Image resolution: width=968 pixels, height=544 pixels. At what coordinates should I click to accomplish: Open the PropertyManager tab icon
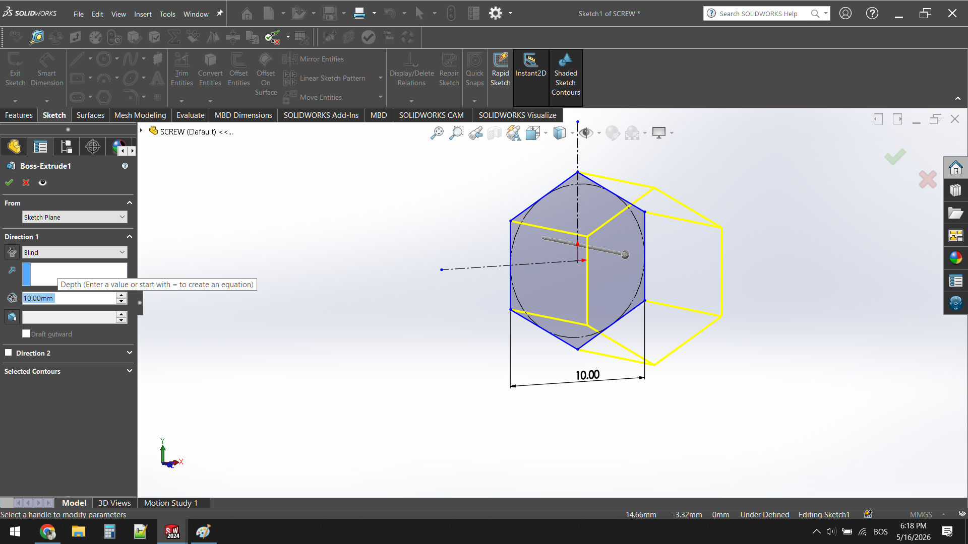pos(40,147)
